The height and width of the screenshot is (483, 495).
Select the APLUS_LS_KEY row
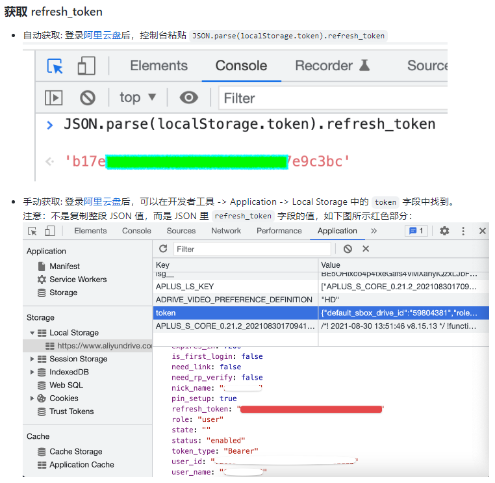(x=321, y=287)
